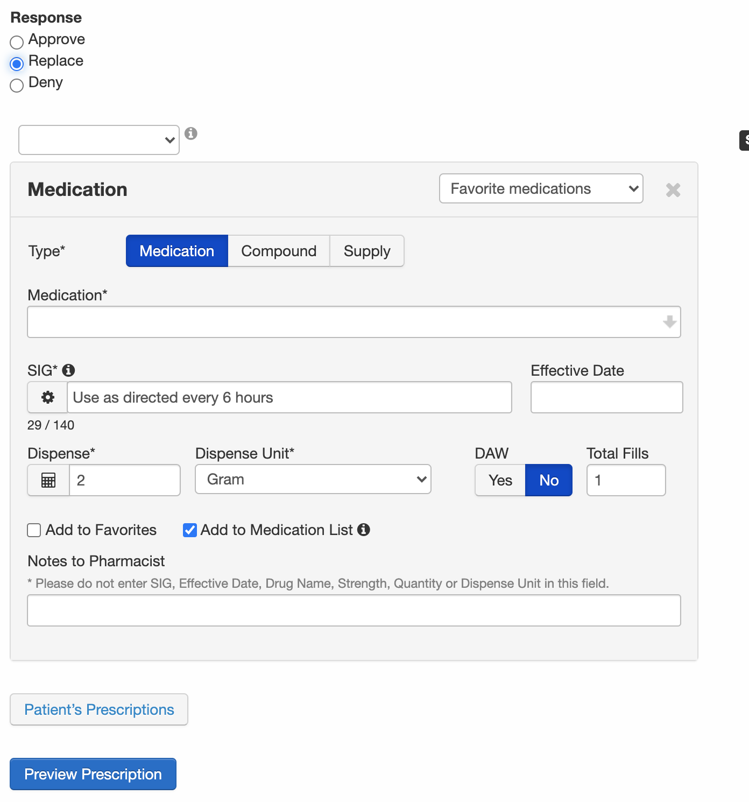Click the SIG text field

pos(289,397)
